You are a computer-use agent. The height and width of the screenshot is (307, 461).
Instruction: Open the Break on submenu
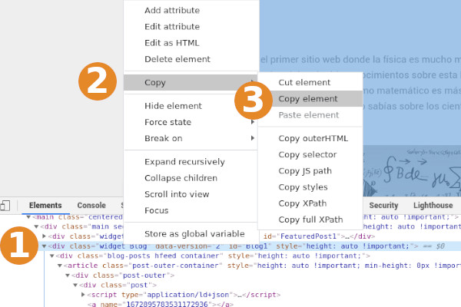click(x=191, y=138)
